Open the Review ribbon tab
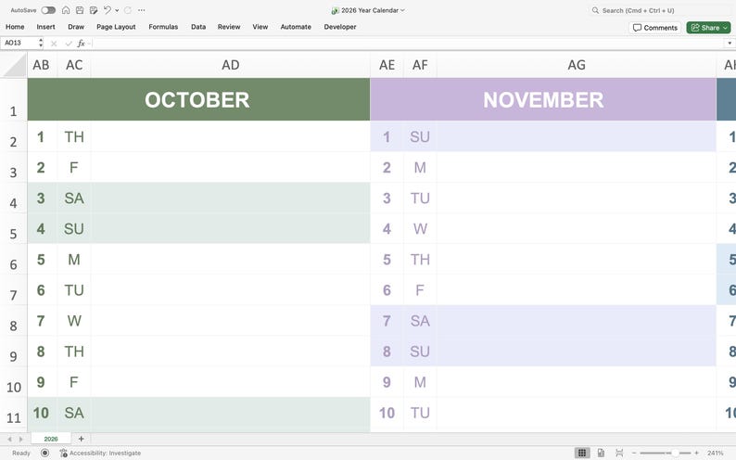736x460 pixels. [229, 27]
